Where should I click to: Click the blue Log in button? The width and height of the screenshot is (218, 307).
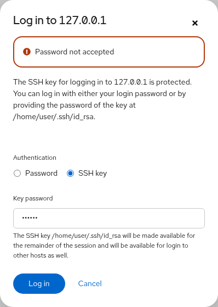(39, 283)
